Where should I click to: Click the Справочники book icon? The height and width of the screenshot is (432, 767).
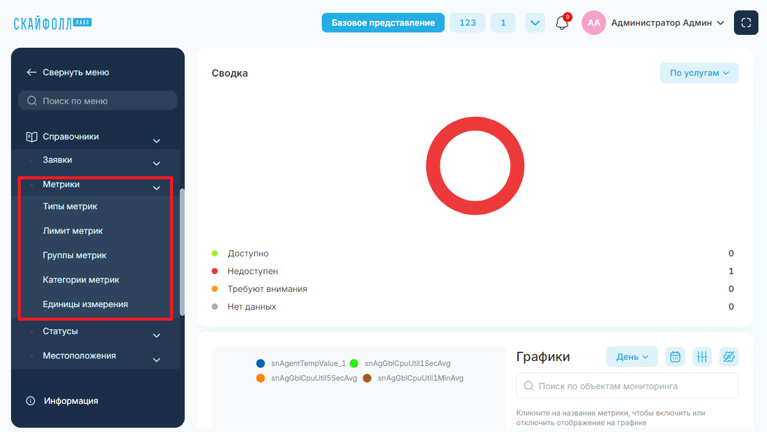tap(31, 136)
